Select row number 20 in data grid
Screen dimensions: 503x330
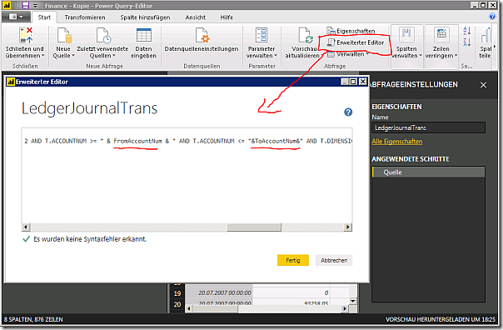click(x=177, y=304)
